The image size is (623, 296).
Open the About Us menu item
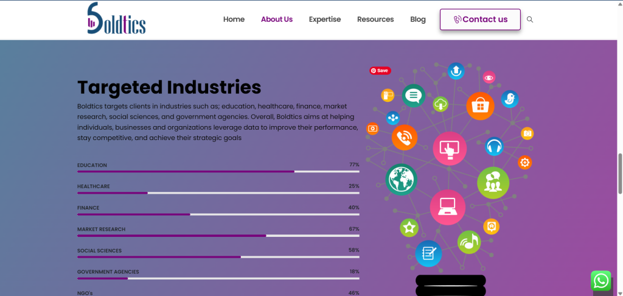coord(277,19)
